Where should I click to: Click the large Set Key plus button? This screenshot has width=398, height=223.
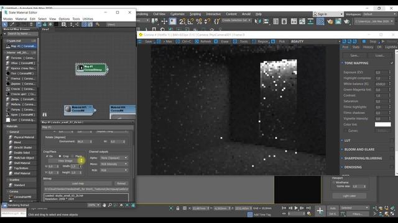pos(320,211)
